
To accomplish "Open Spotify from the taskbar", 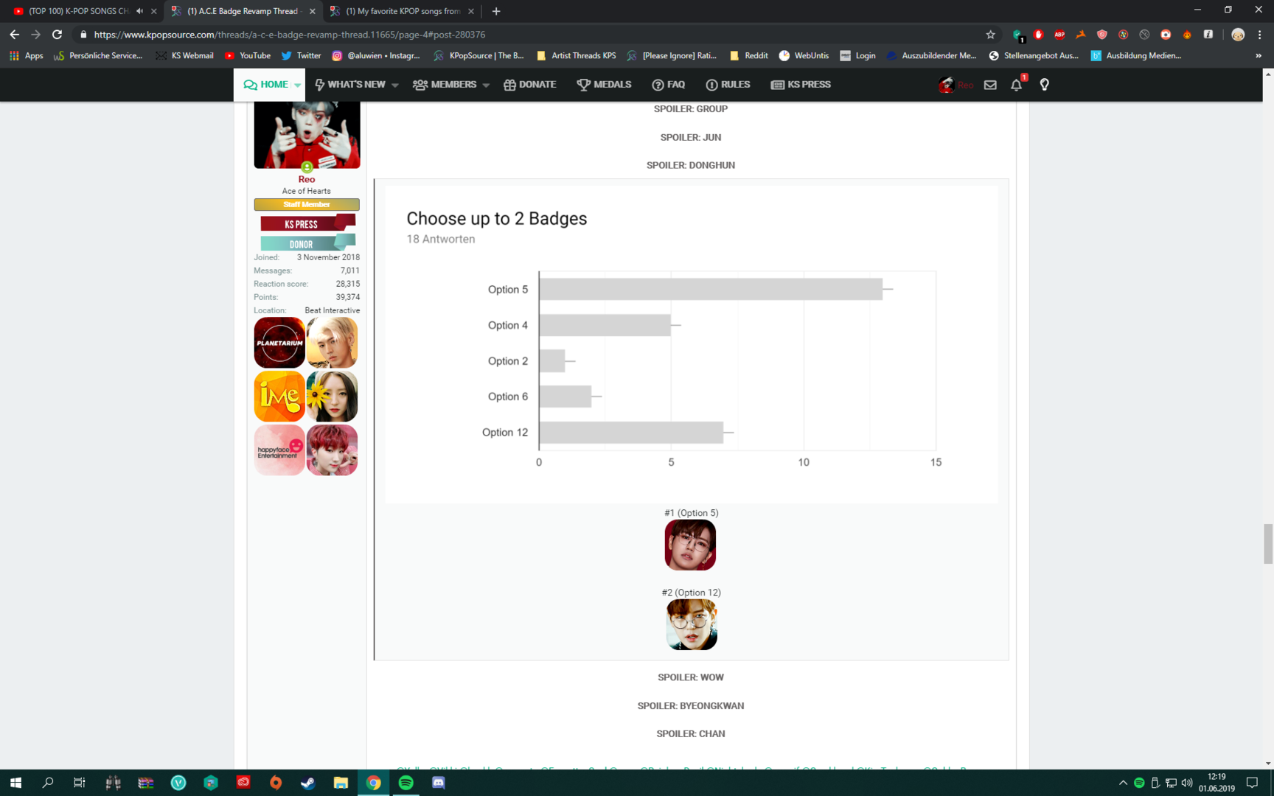I will (406, 783).
